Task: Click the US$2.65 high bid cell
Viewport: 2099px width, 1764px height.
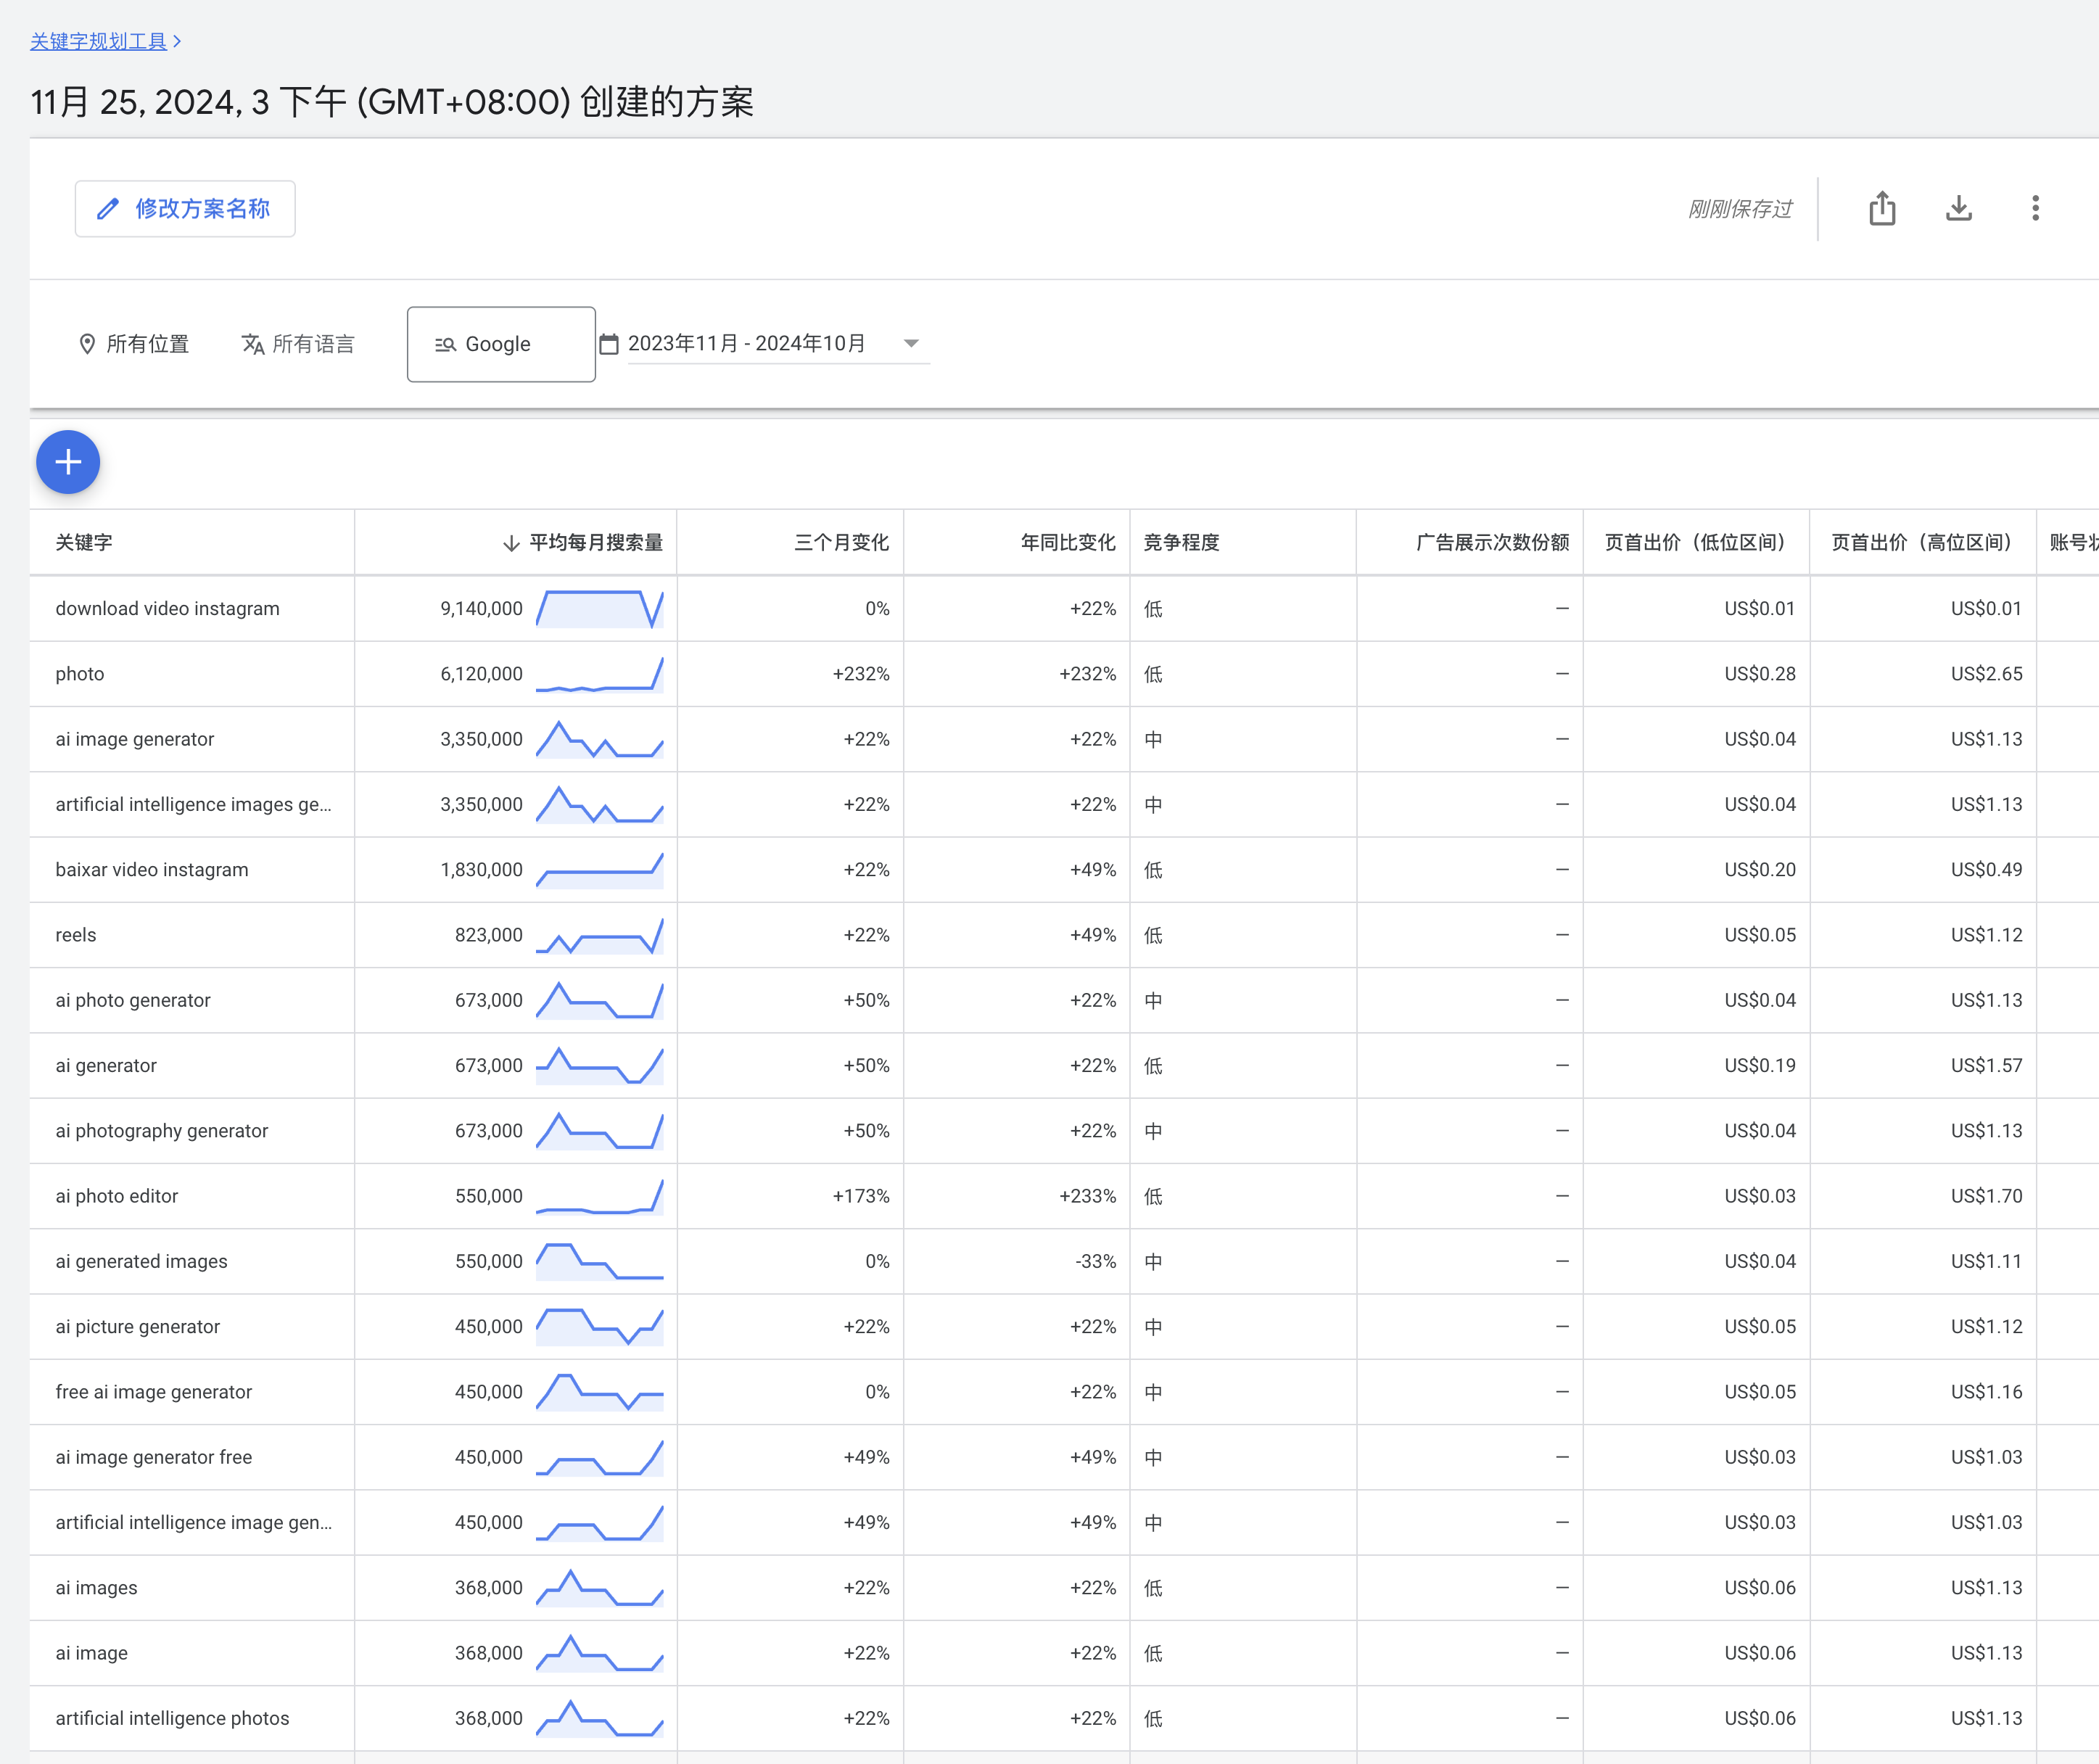Action: (x=1986, y=674)
